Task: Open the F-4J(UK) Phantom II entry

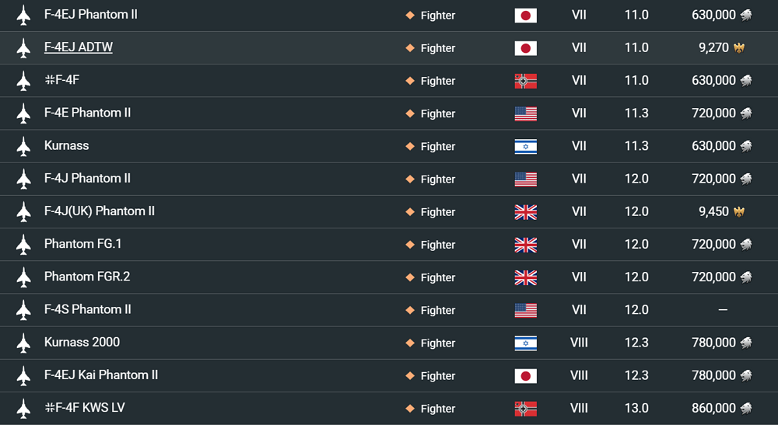Action: pyautogui.click(x=100, y=211)
